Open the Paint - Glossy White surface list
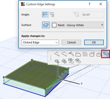 coord(77,25)
